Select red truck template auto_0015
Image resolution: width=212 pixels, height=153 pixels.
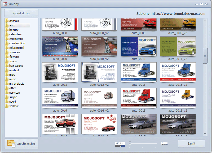[x=138, y=98]
